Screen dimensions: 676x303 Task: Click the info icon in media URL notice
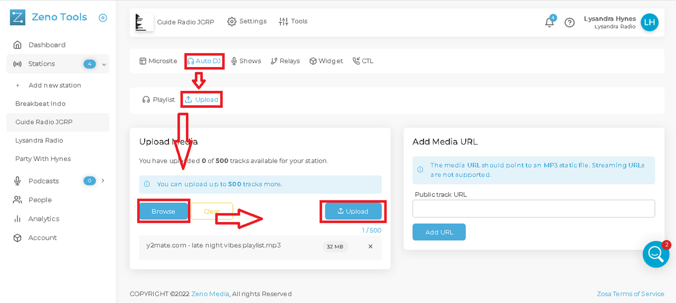(x=420, y=170)
